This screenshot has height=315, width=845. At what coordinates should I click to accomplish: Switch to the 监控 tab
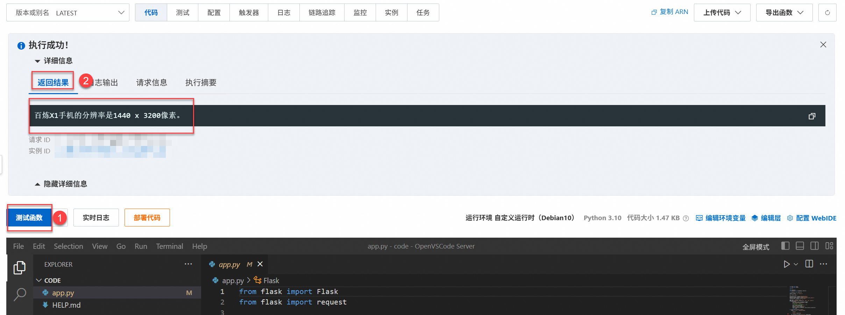click(x=360, y=13)
